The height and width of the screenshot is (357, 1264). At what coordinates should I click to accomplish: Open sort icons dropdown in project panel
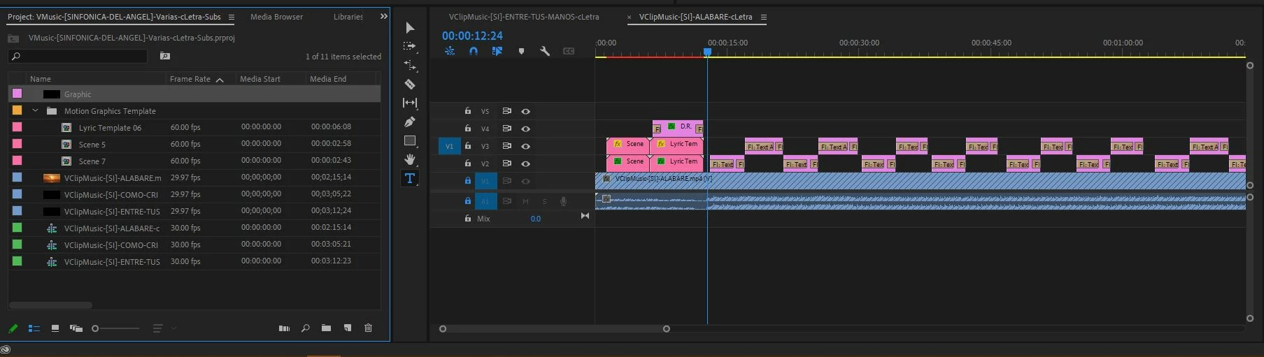click(x=164, y=328)
